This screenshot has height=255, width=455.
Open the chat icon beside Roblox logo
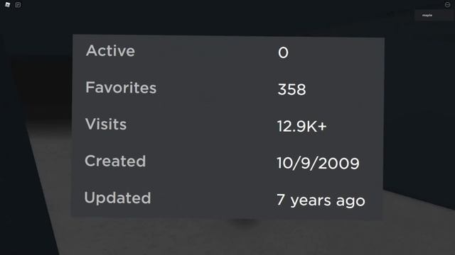click(18, 5)
